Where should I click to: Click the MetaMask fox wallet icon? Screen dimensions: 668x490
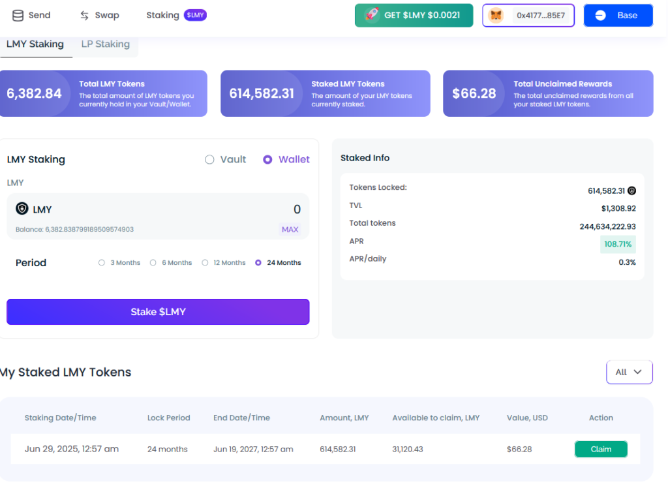pos(496,16)
